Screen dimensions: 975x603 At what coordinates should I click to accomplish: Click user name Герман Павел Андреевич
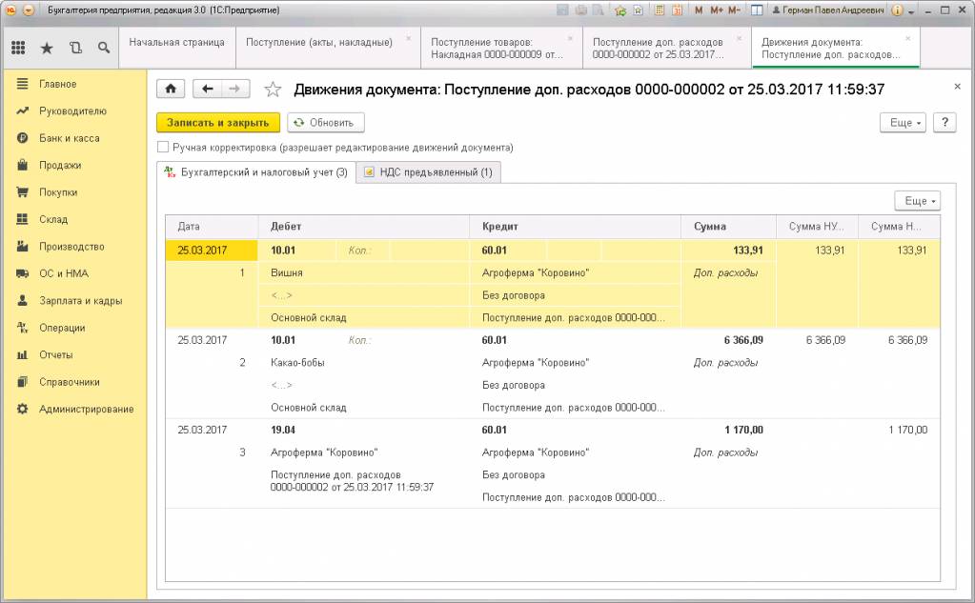pyautogui.click(x=827, y=10)
